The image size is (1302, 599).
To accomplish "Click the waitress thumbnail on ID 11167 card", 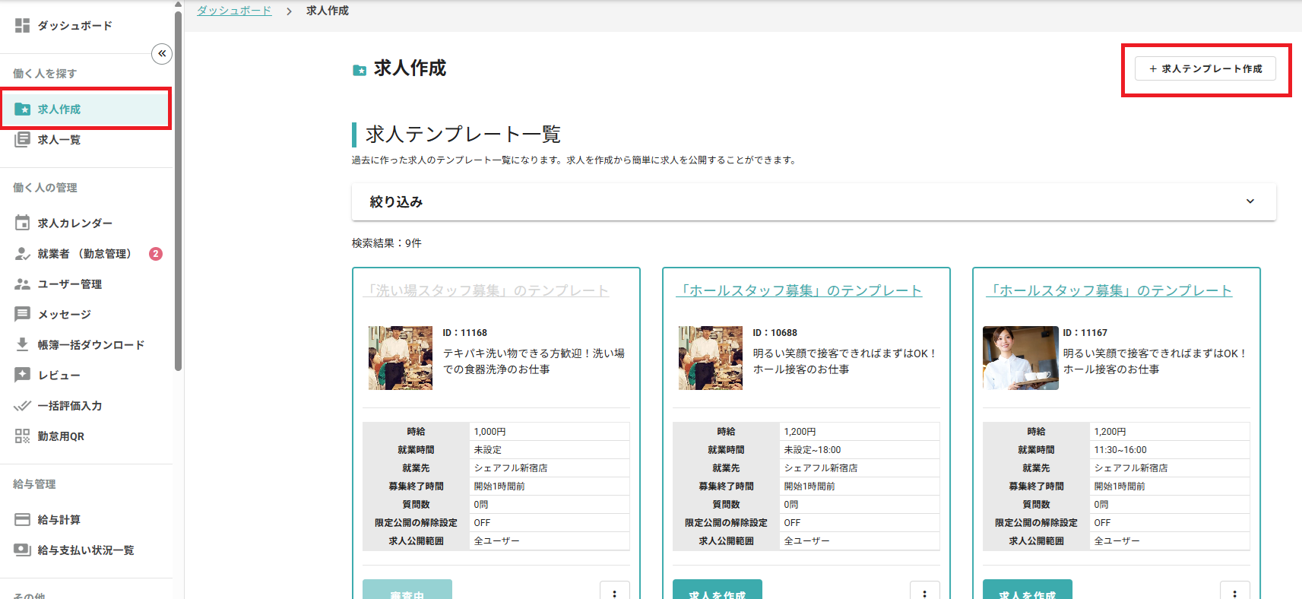I will pos(1020,358).
